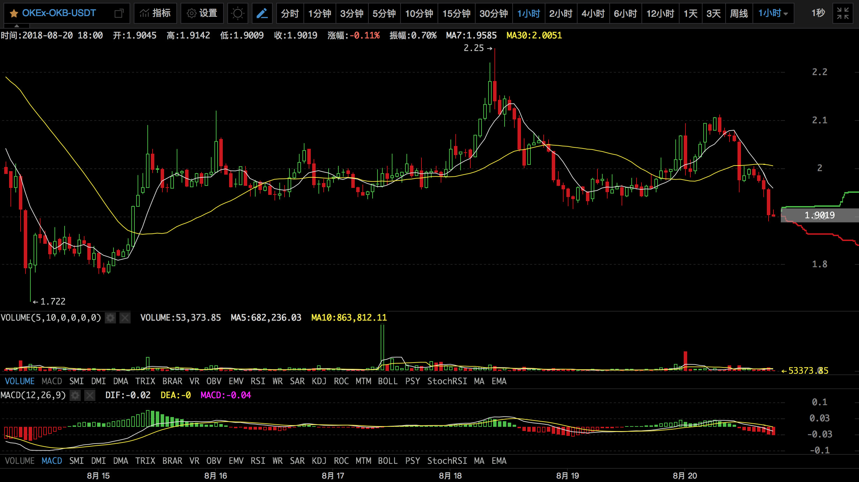Screen dimensions: 859x482
Task: Select MTM in the lower indicator row
Action: [364, 461]
